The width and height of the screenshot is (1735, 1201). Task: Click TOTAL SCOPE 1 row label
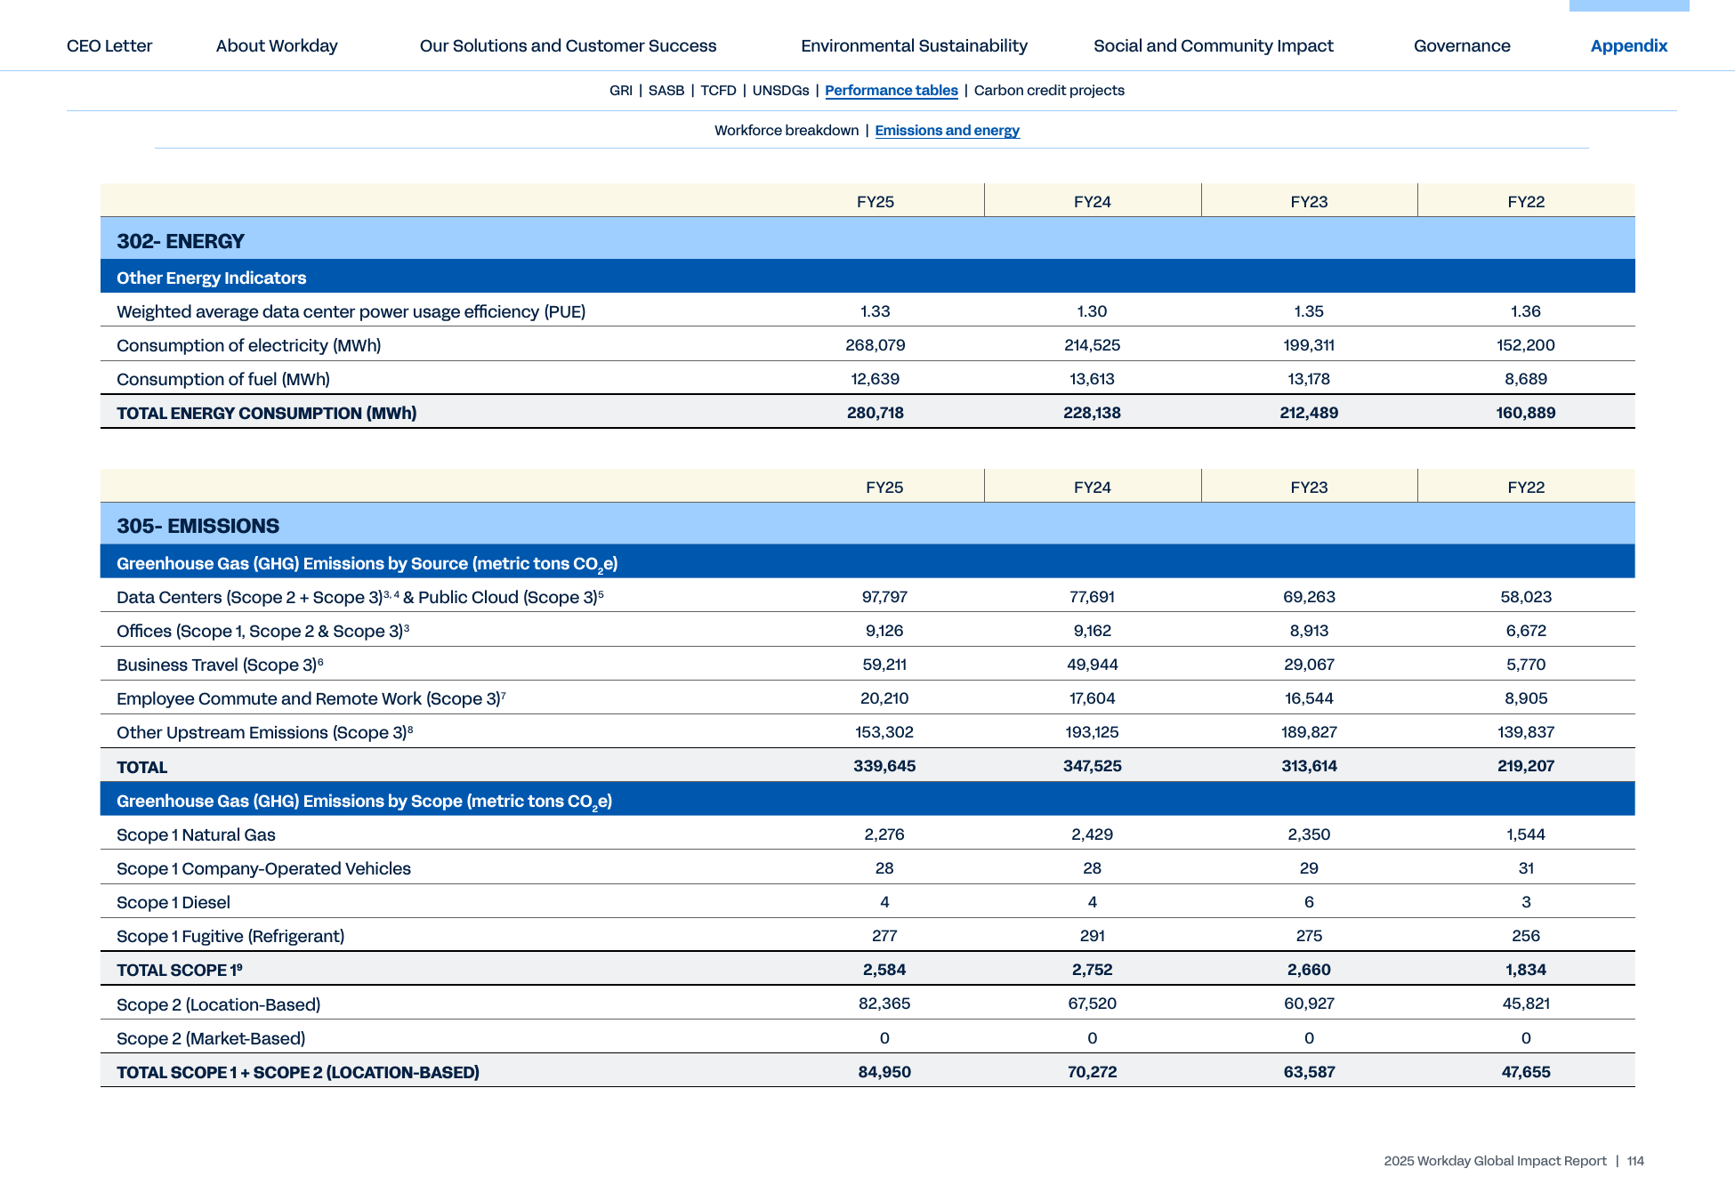click(180, 970)
